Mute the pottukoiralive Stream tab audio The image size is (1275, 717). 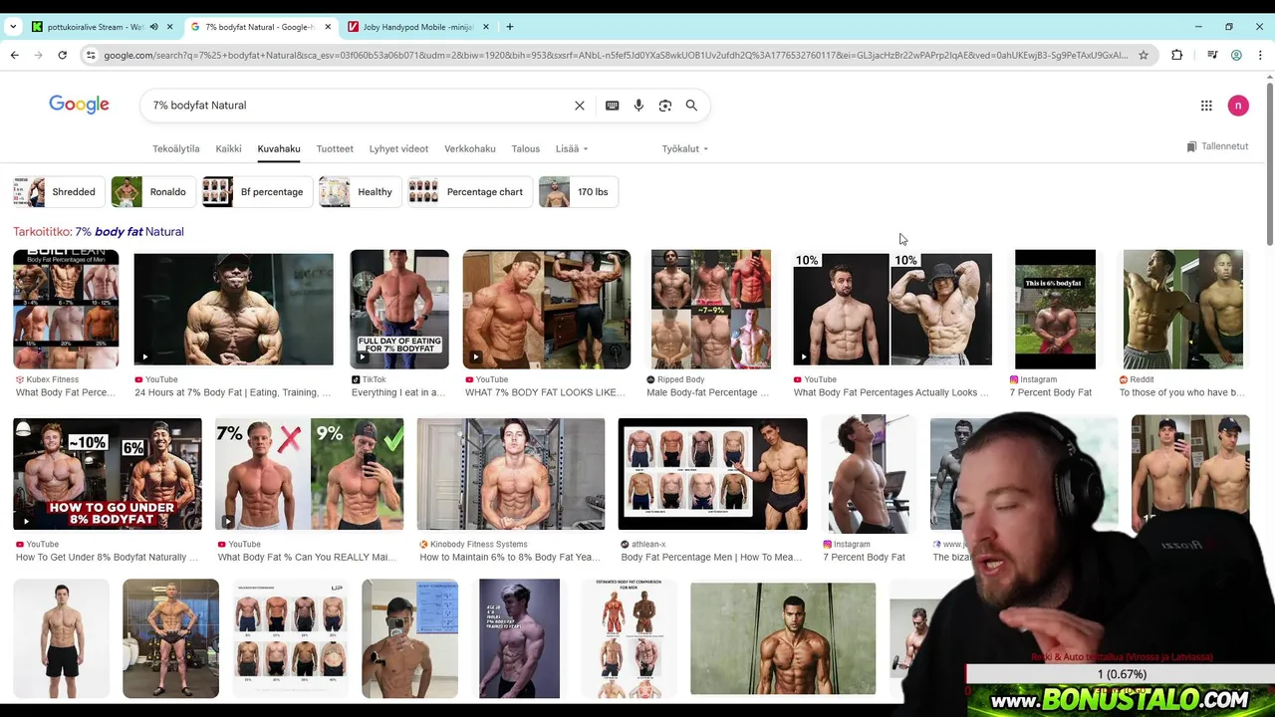(153, 27)
